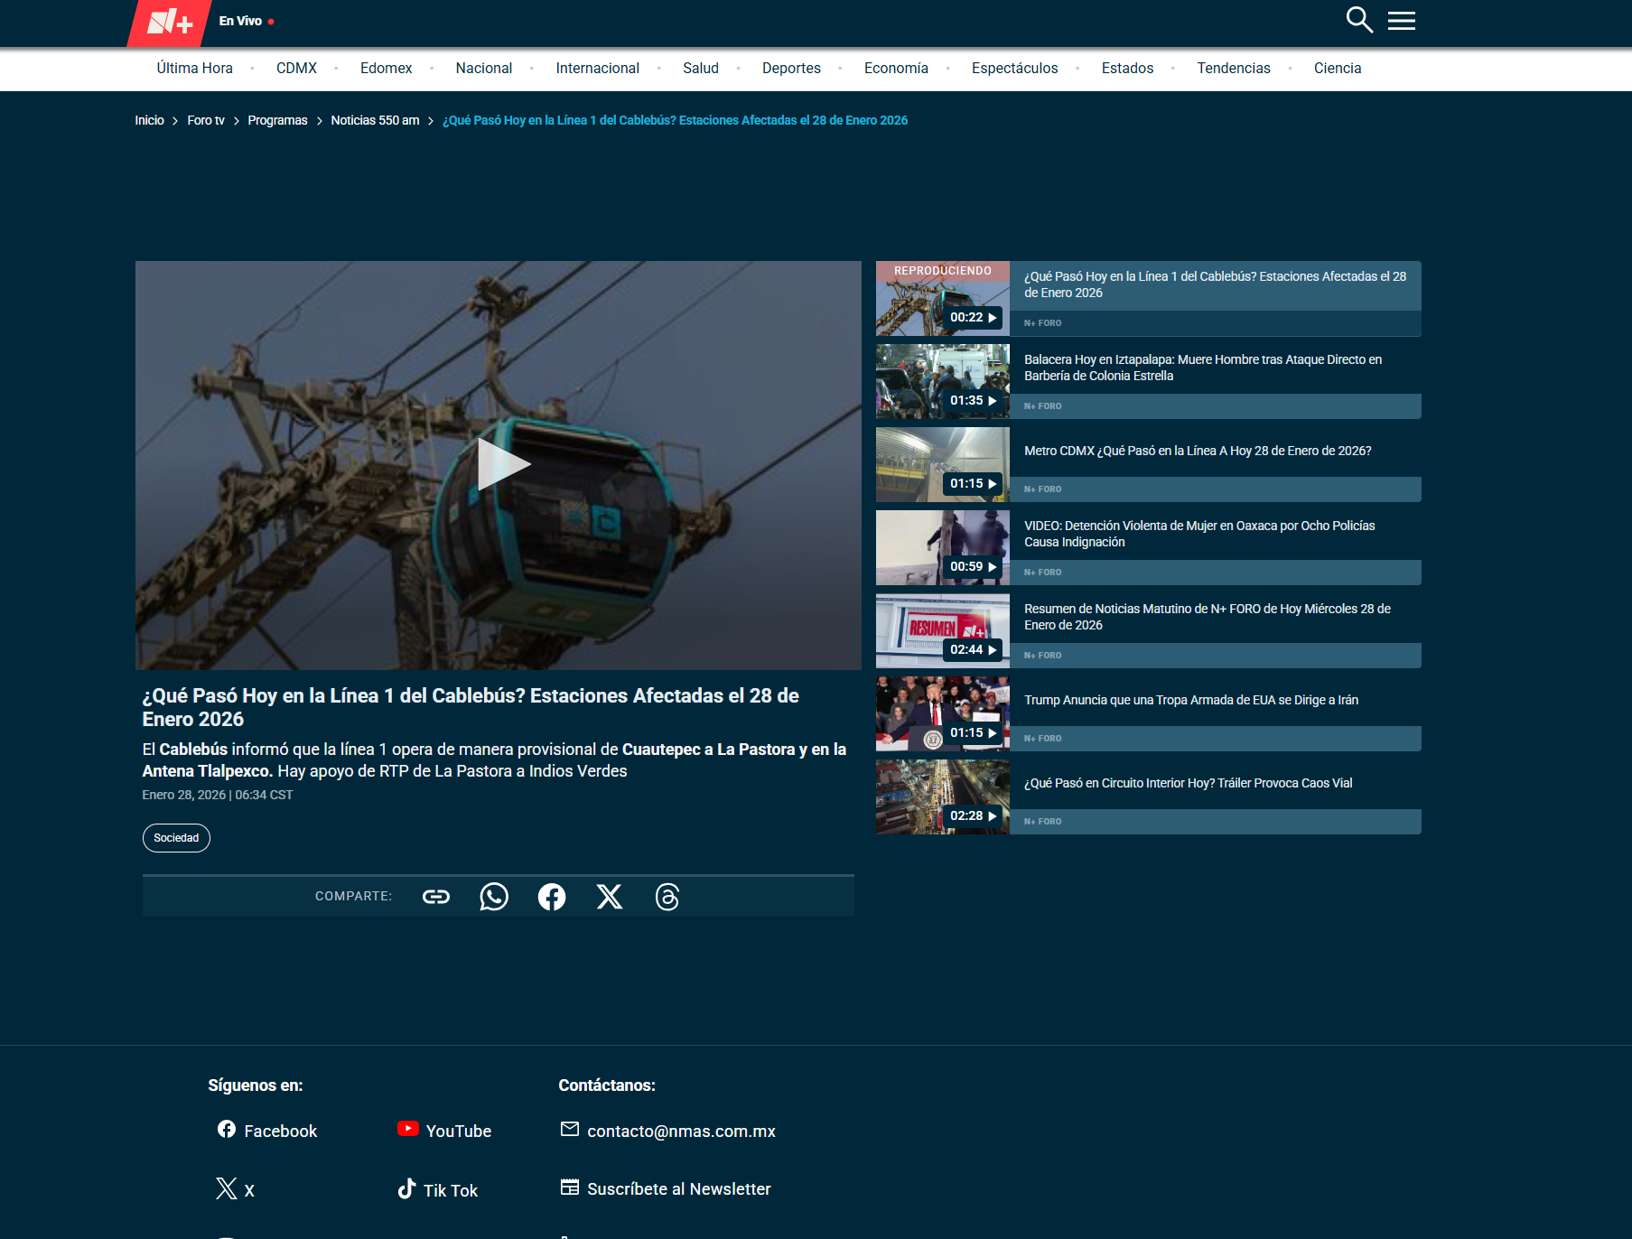Click the X letter link in the footer
This screenshot has width=1632, height=1239.
[x=249, y=1191]
